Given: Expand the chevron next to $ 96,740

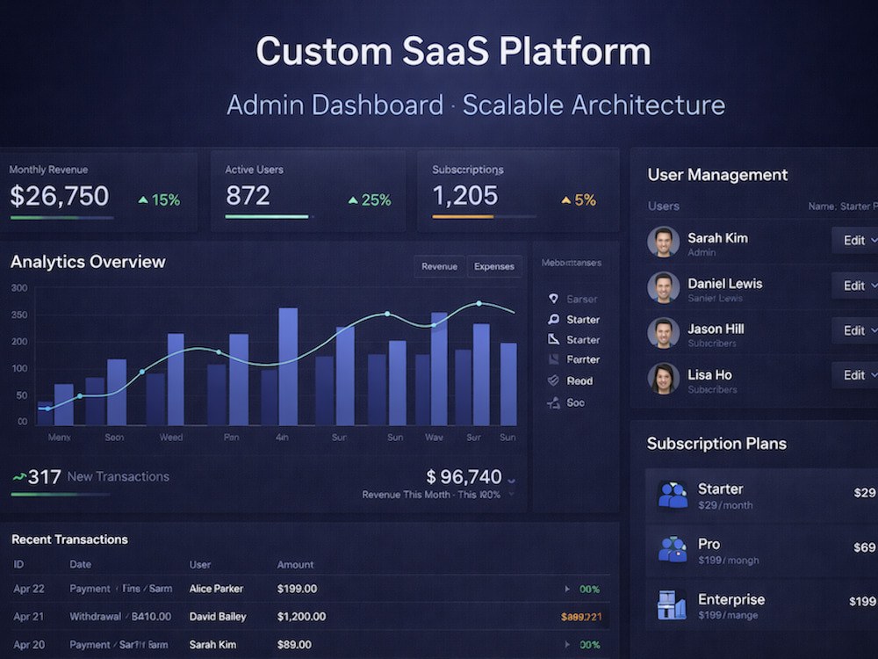Looking at the screenshot, I should coord(511,481).
